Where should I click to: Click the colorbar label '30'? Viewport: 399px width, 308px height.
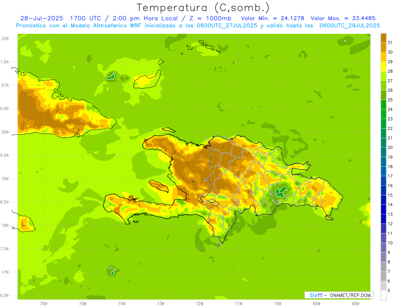point(390,52)
